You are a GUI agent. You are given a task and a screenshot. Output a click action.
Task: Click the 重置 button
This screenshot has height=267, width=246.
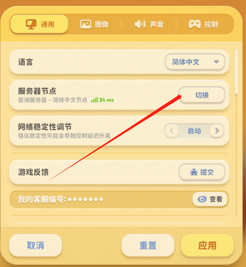pyautogui.click(x=148, y=245)
